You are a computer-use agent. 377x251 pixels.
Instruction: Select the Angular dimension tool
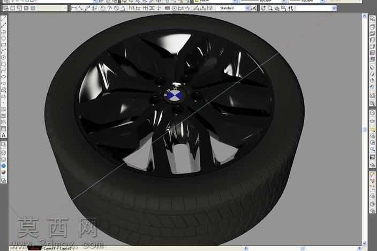pos(123,9)
